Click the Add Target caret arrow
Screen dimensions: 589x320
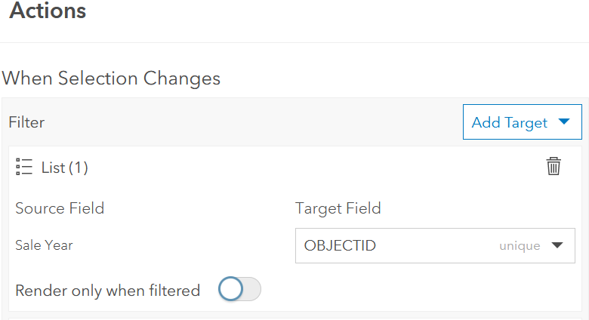(x=564, y=122)
